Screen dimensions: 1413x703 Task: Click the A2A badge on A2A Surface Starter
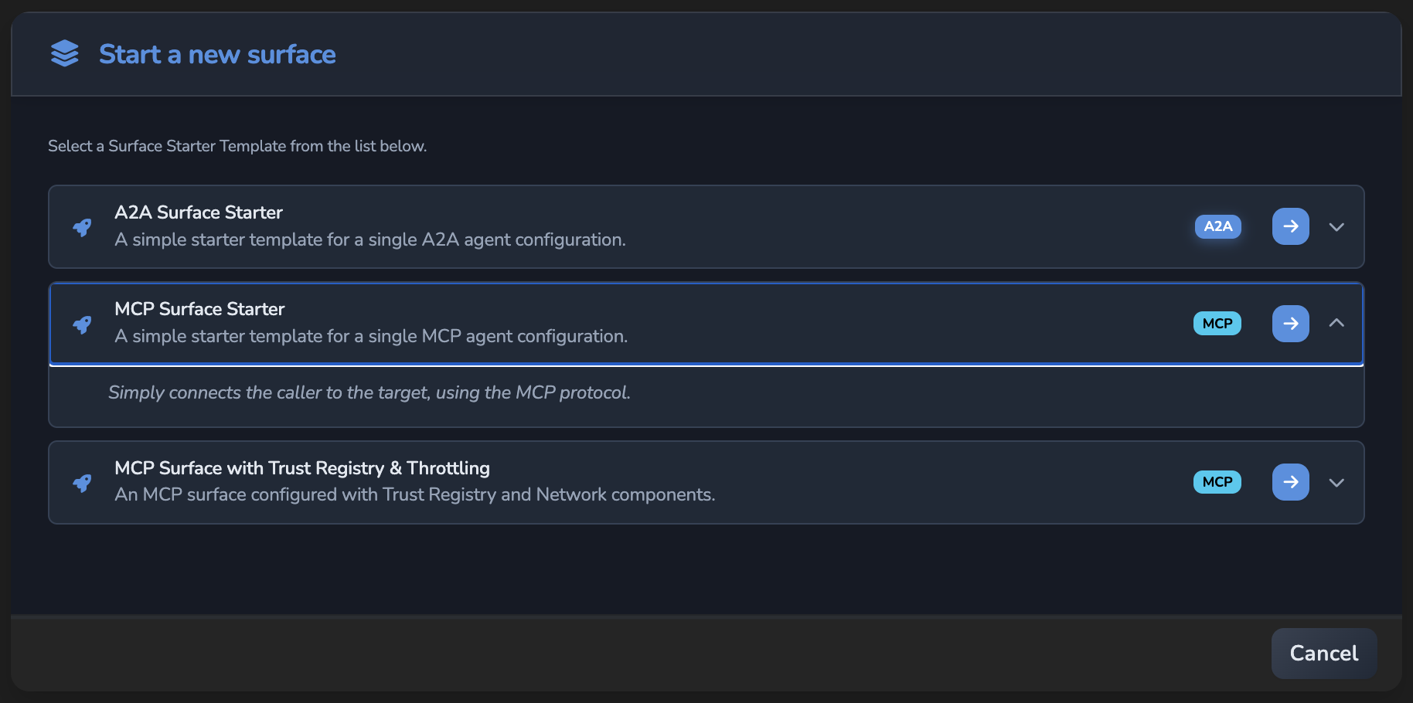(1218, 226)
